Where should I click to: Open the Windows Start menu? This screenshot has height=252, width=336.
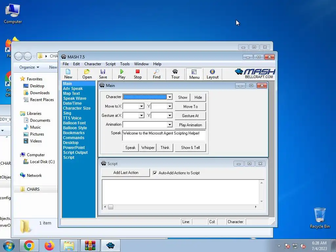[x=9, y=245]
